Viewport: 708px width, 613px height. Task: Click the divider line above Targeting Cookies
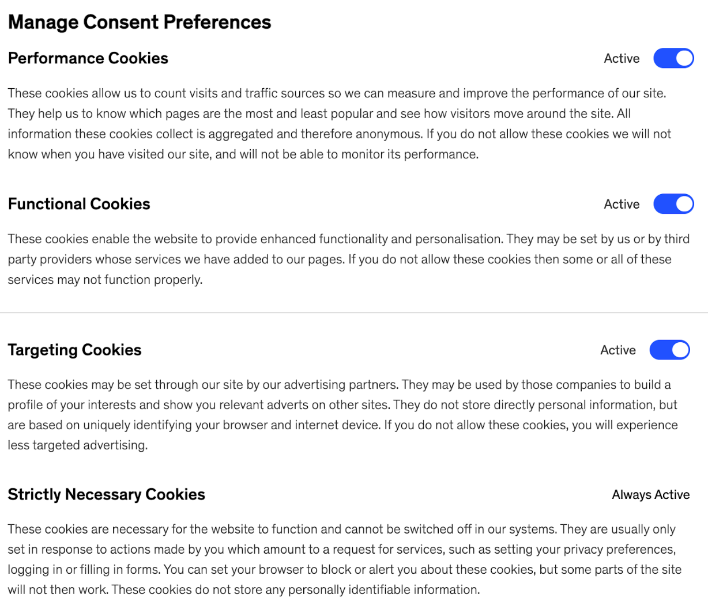pyautogui.click(x=354, y=313)
